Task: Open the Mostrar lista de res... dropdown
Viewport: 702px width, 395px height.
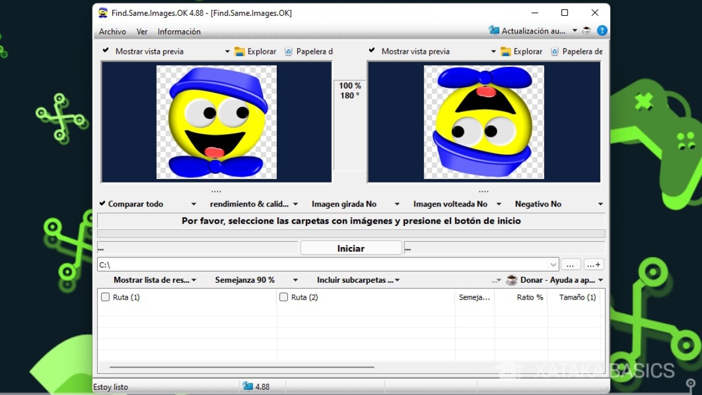Action: coord(155,280)
